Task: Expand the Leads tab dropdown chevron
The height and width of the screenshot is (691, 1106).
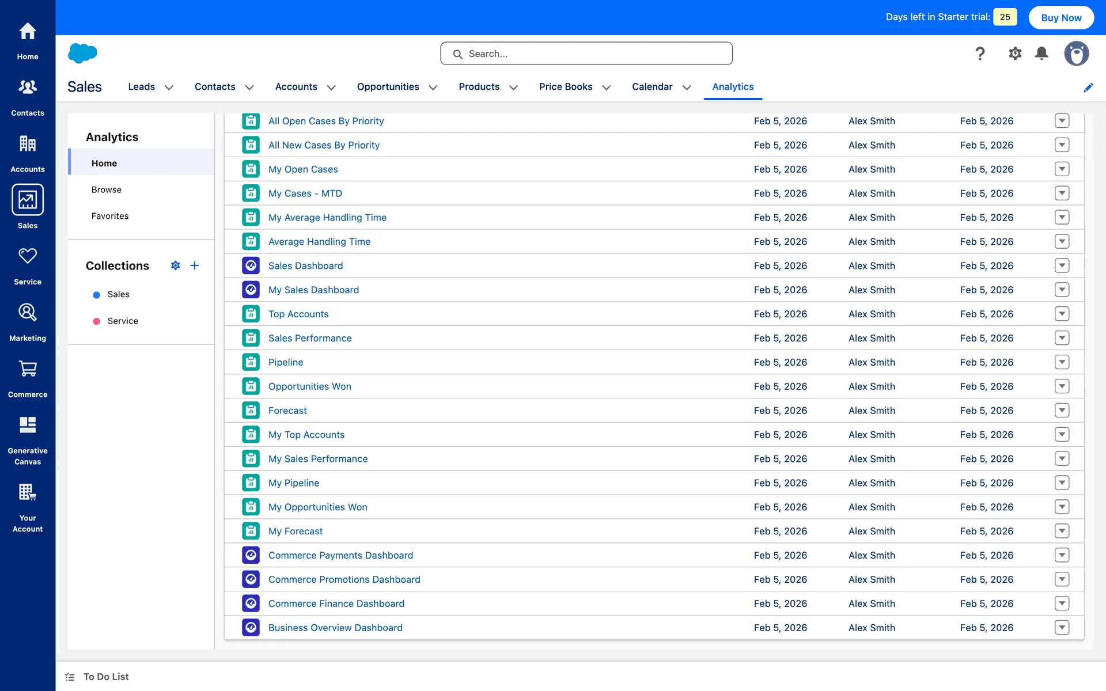Action: click(x=169, y=88)
